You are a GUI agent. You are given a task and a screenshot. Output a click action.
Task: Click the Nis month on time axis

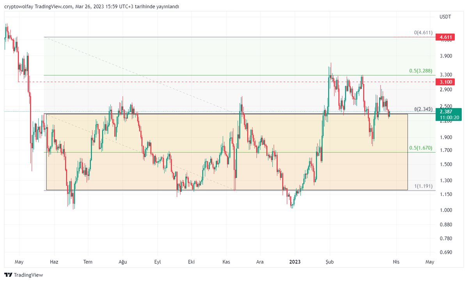tap(396, 262)
